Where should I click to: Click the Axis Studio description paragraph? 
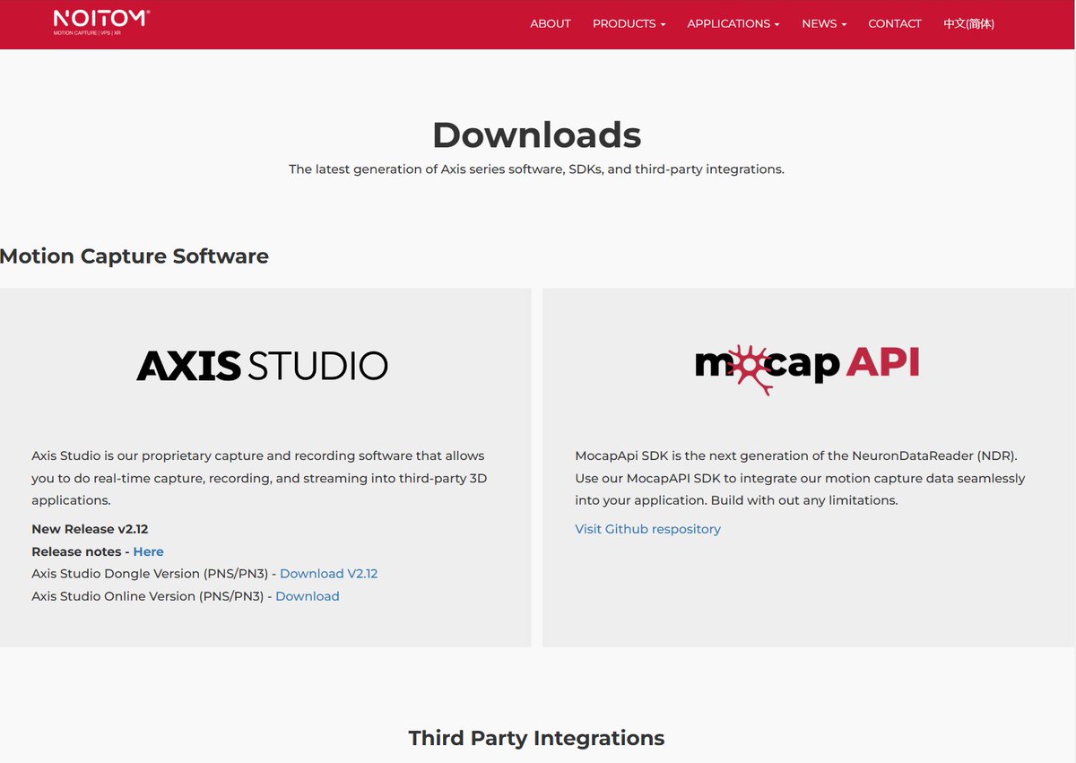(259, 478)
